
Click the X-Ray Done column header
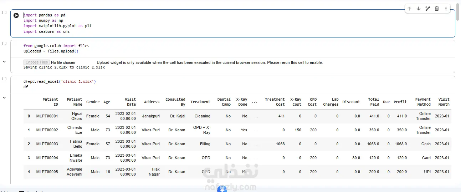[242, 102]
